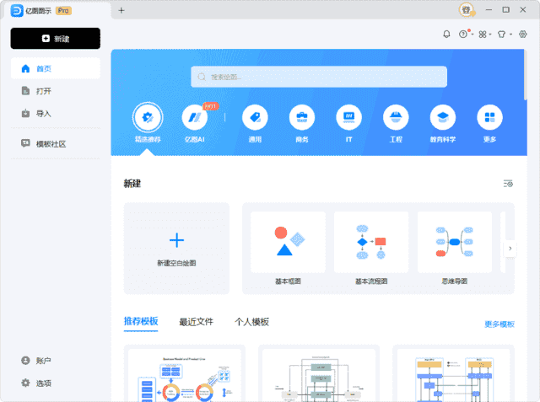
Task: Open the 亿图AI category
Action: click(194, 118)
